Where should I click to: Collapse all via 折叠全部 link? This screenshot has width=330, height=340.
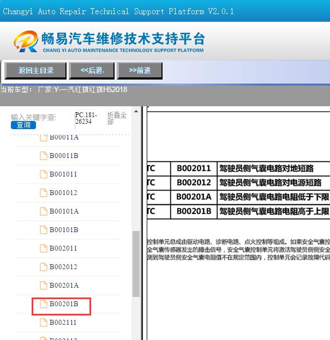point(117,118)
